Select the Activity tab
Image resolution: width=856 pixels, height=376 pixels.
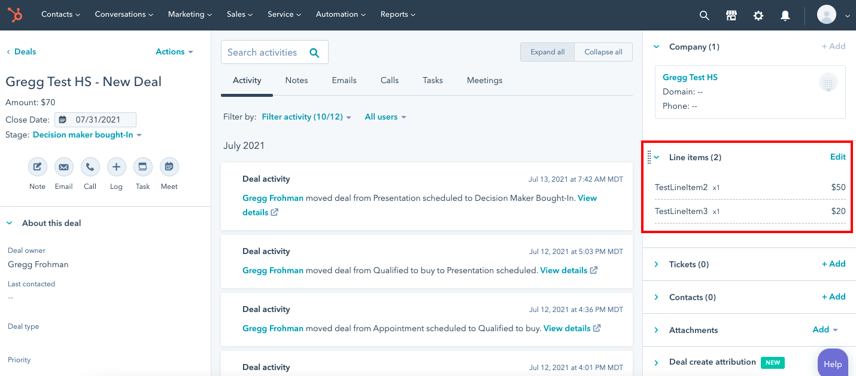click(247, 80)
